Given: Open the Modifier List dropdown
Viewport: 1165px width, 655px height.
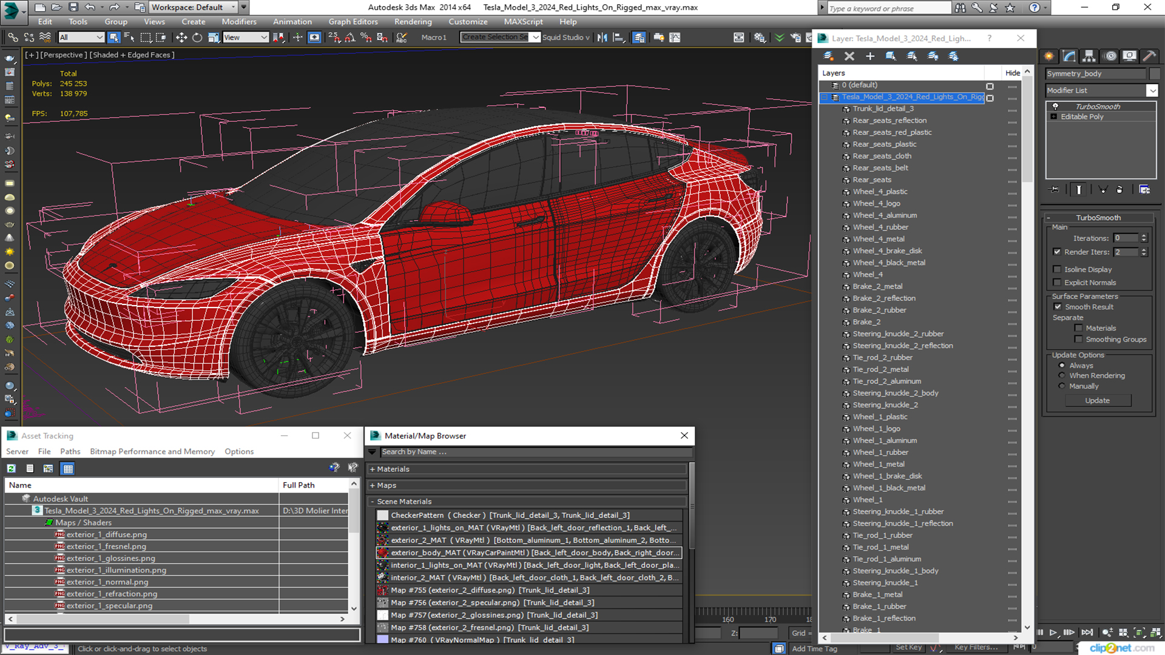Looking at the screenshot, I should (x=1152, y=90).
